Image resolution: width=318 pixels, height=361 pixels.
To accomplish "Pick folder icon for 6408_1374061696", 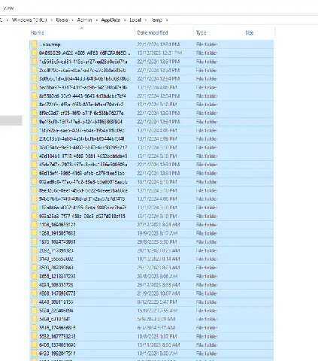I will tap(35, 344).
